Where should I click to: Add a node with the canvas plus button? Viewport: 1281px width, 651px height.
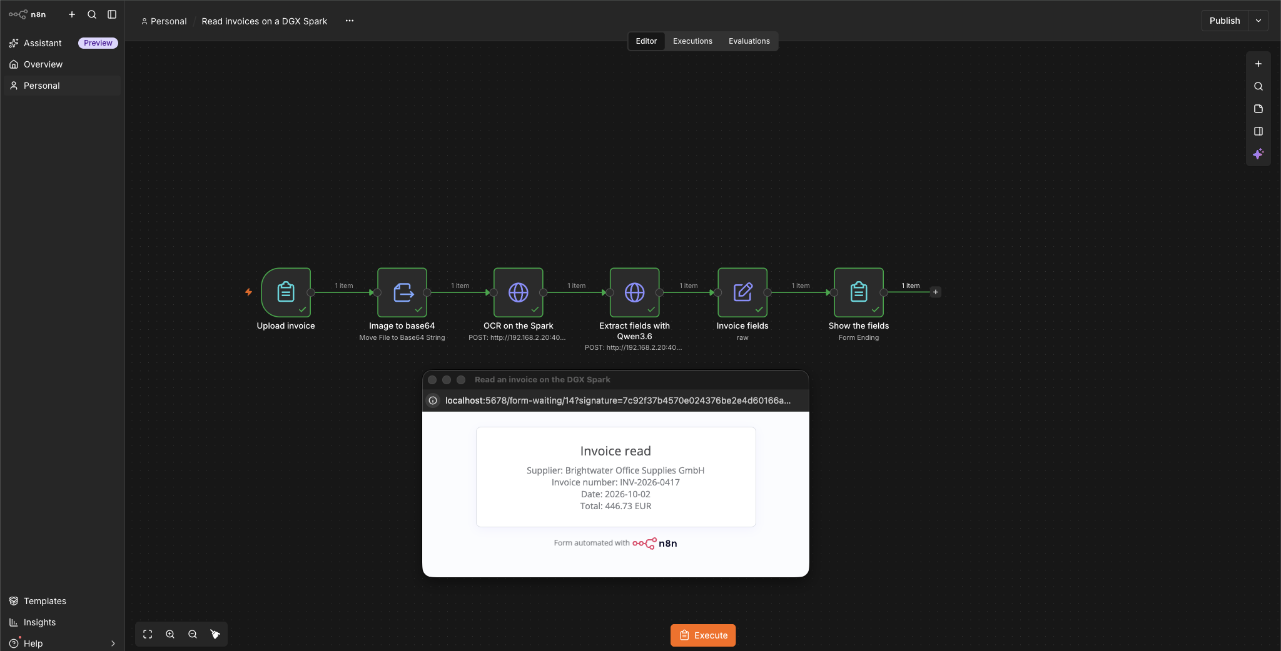click(1258, 64)
